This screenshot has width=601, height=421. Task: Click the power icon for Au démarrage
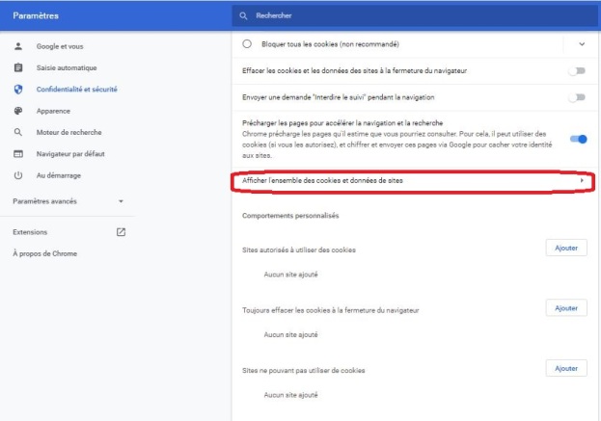(x=18, y=175)
